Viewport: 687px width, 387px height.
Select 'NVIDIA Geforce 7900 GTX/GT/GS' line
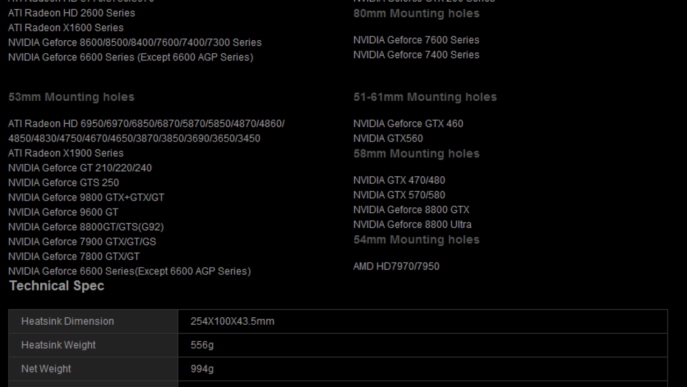point(82,242)
